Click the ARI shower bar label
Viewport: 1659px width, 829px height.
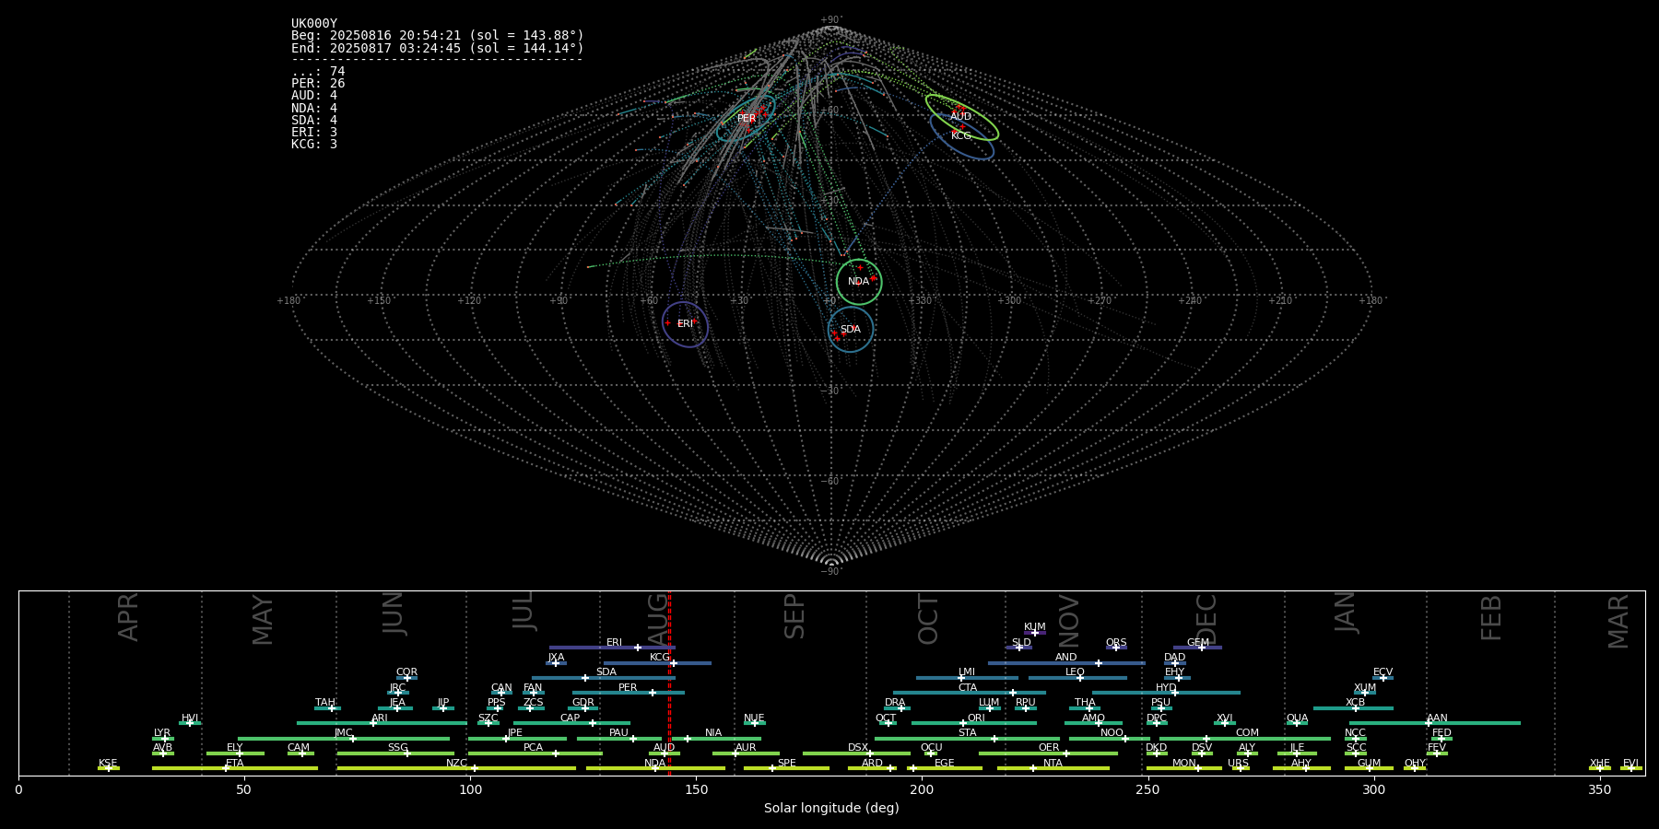pyautogui.click(x=380, y=718)
